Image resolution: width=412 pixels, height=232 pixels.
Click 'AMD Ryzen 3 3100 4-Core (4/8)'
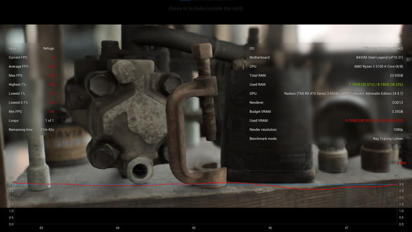(x=379, y=66)
